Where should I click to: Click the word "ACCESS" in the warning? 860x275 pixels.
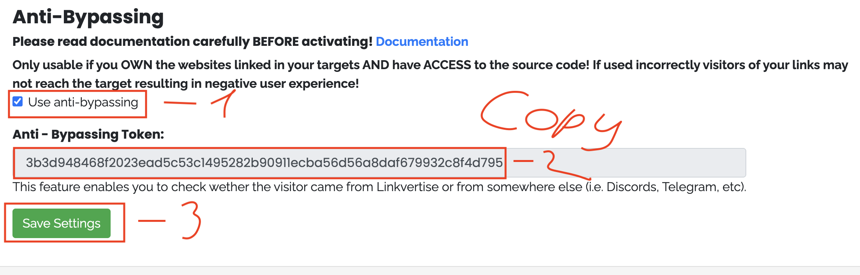tap(447, 65)
